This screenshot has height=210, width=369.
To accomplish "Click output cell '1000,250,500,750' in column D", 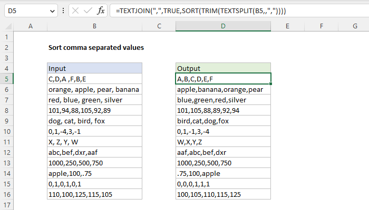I will click(223, 163).
